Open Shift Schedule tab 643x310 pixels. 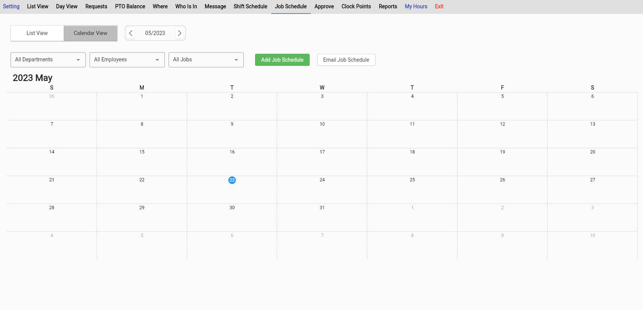click(x=251, y=6)
